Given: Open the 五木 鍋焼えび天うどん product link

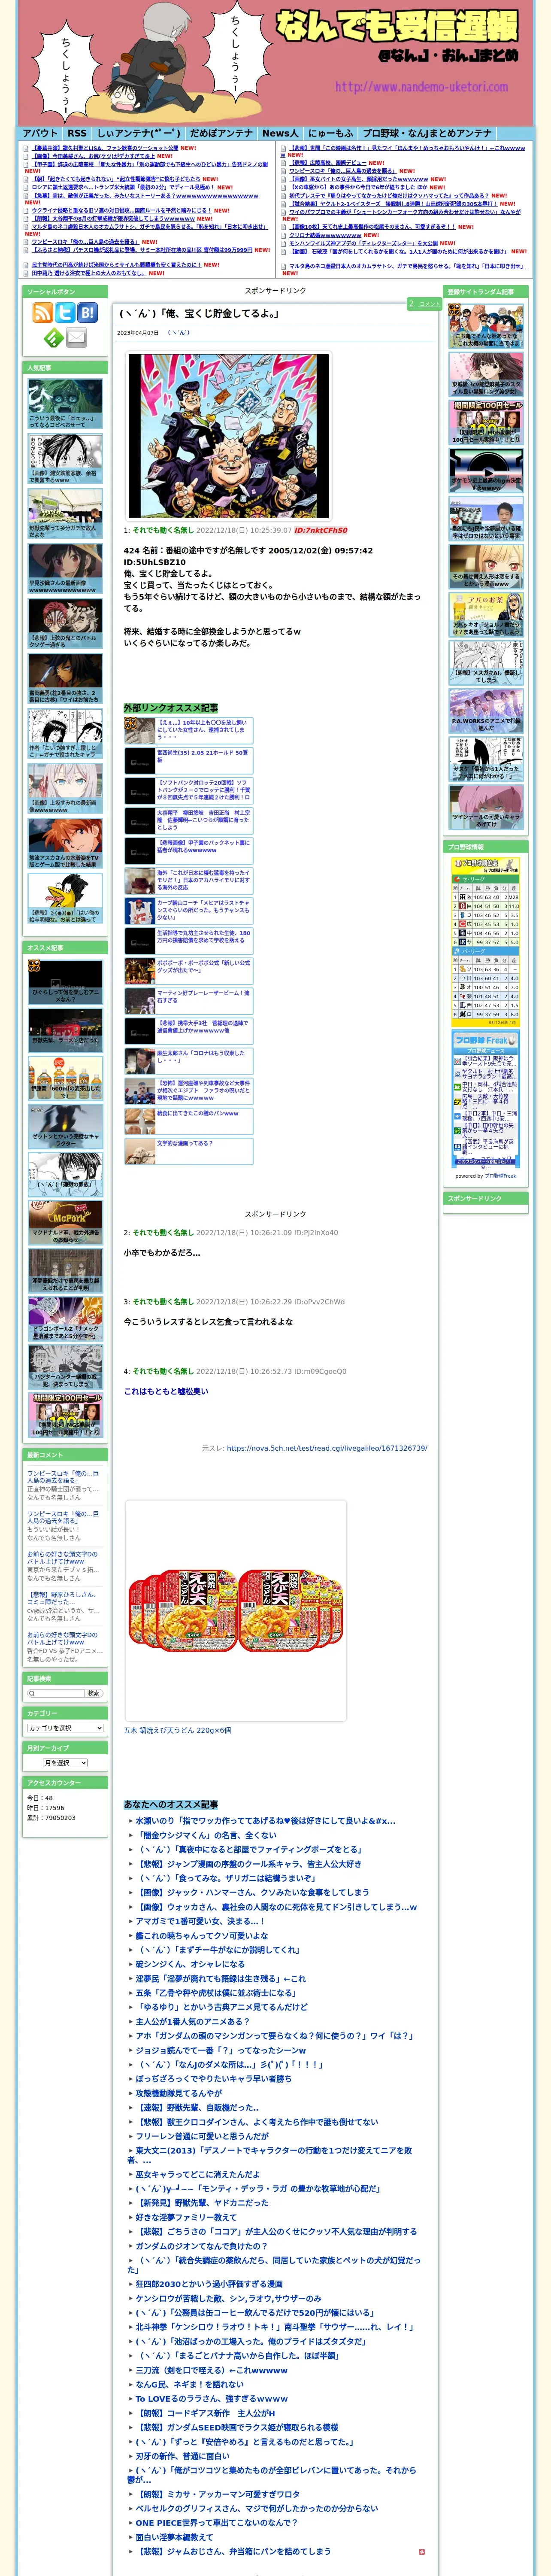Looking at the screenshot, I should 177,1730.
